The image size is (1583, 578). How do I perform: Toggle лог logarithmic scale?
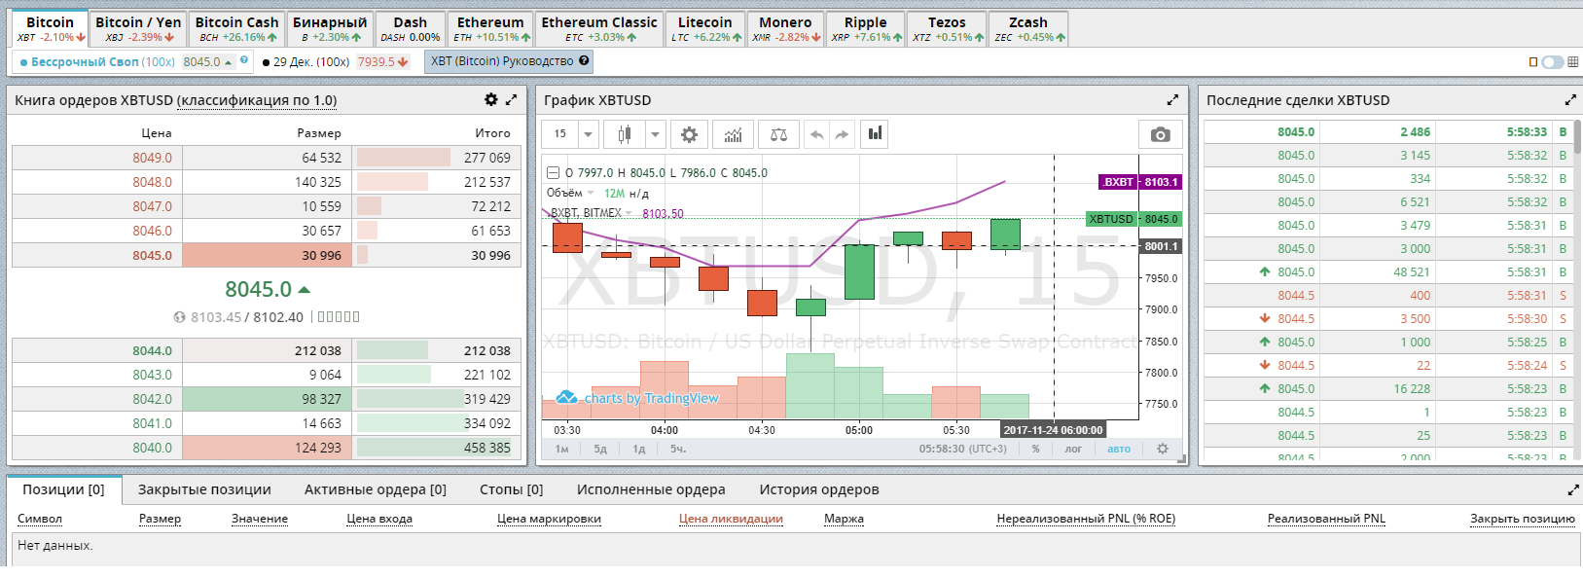[x=1073, y=449]
